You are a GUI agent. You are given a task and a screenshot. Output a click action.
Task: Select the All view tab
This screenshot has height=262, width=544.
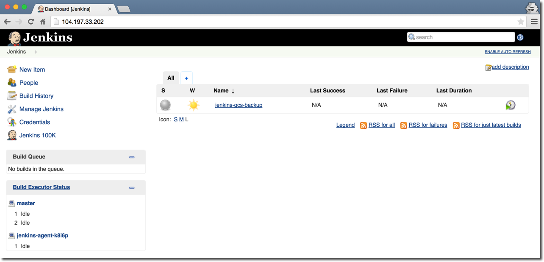point(171,78)
